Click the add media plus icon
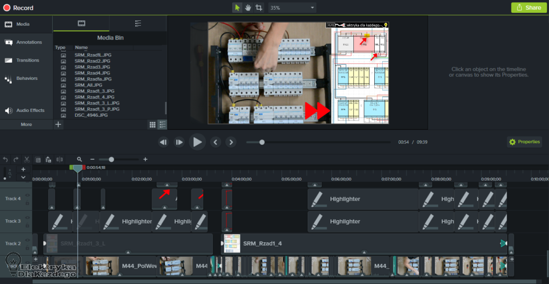 (58, 124)
